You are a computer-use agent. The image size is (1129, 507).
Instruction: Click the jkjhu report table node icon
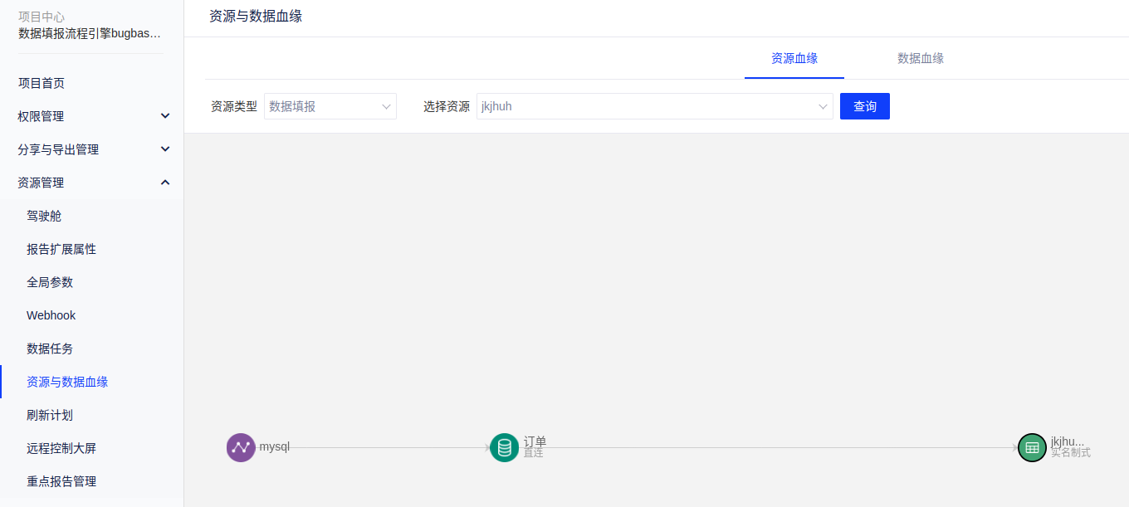[1032, 447]
